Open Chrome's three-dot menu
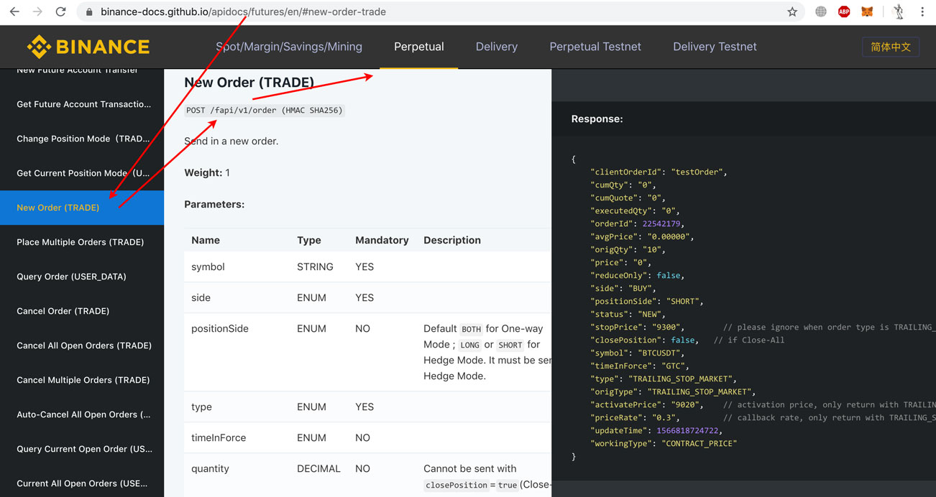936x497 pixels. (x=922, y=11)
